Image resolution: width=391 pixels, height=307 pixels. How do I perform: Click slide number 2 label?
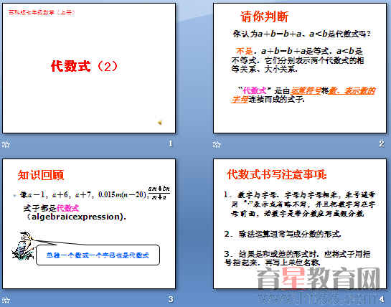[x=382, y=143]
